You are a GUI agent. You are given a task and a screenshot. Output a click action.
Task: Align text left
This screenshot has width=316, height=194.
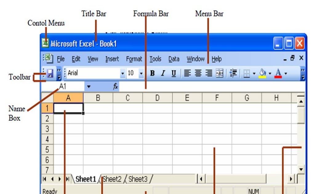[x=187, y=73]
